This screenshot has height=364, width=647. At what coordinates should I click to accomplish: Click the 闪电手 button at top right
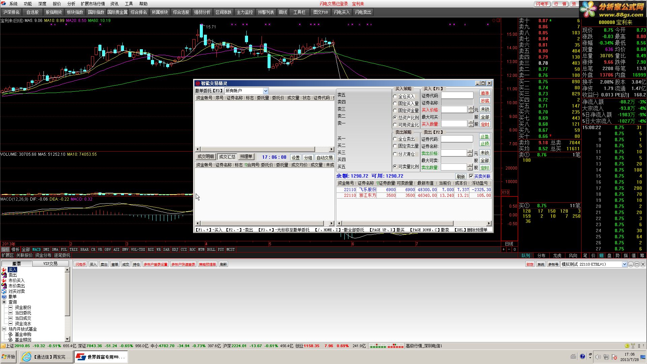pos(542,4)
